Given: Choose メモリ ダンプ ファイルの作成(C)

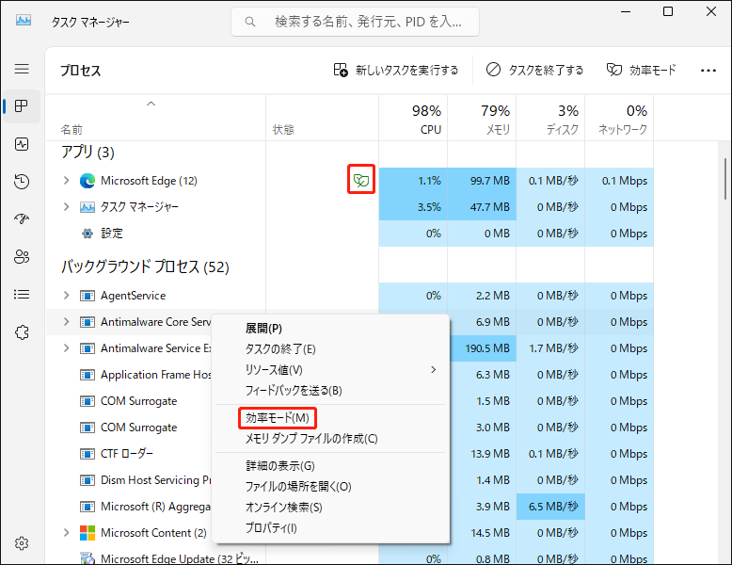Looking at the screenshot, I should [330, 439].
